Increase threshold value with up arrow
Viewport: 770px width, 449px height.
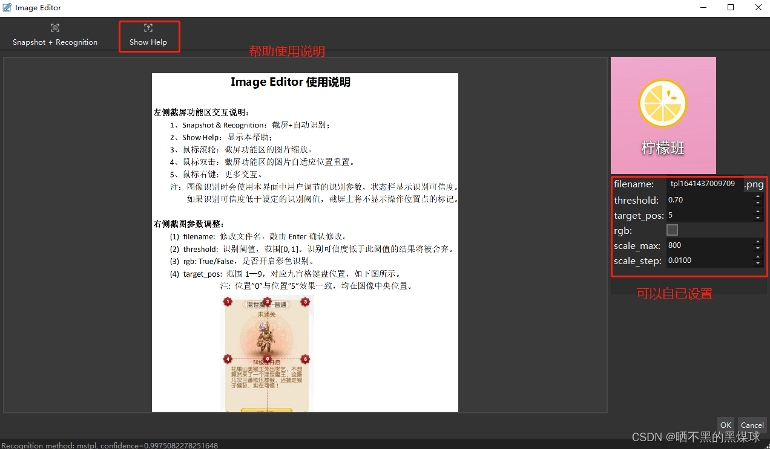[758, 196]
